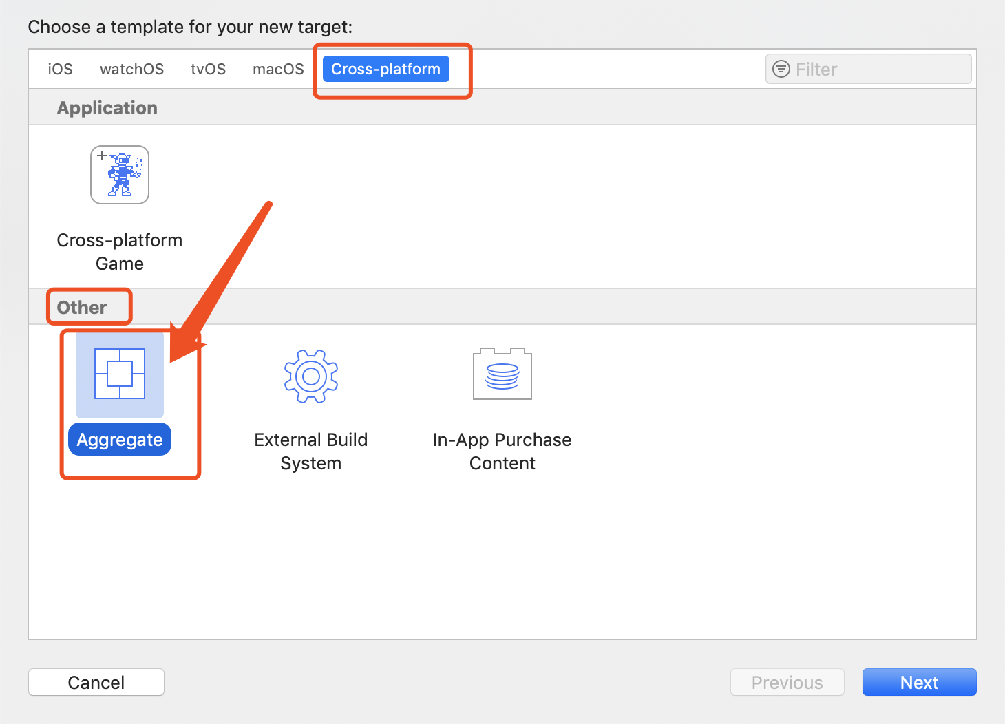Click the Cross-platform Game label

120,252
